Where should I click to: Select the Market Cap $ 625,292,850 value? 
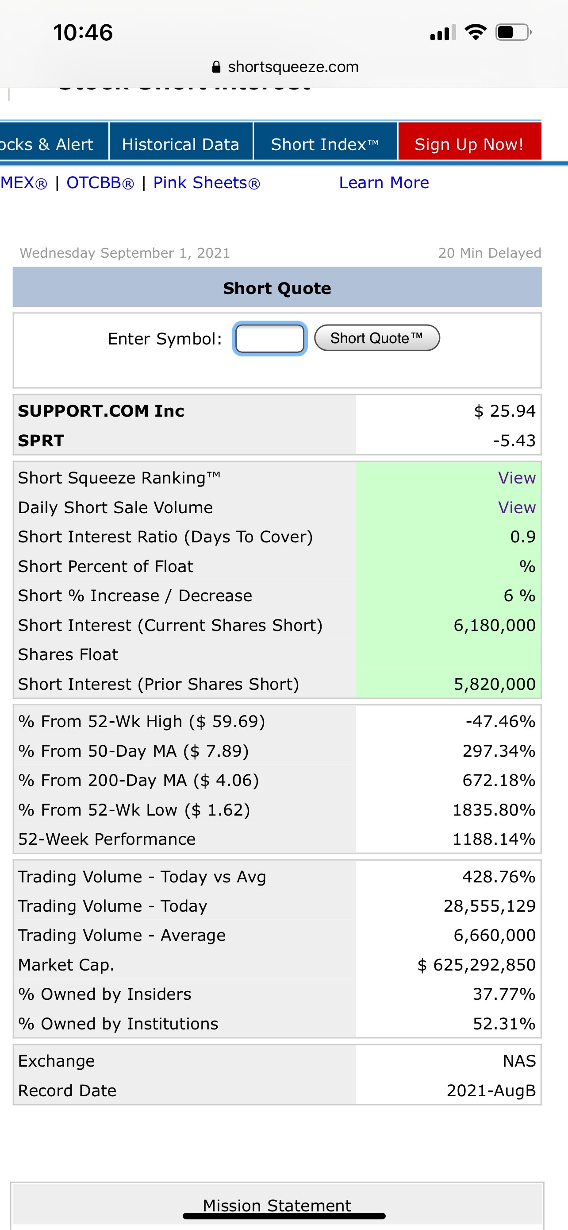coord(476,966)
